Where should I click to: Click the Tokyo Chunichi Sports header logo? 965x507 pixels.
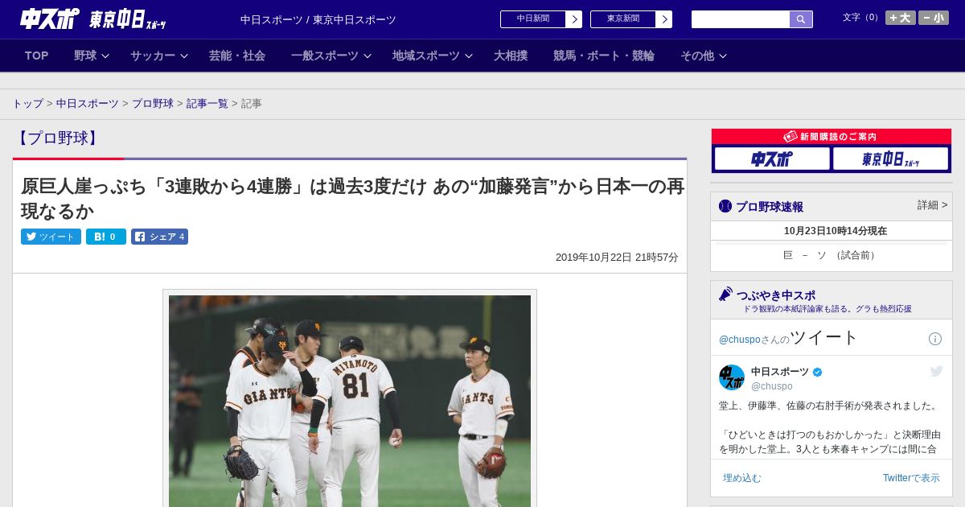(x=127, y=19)
